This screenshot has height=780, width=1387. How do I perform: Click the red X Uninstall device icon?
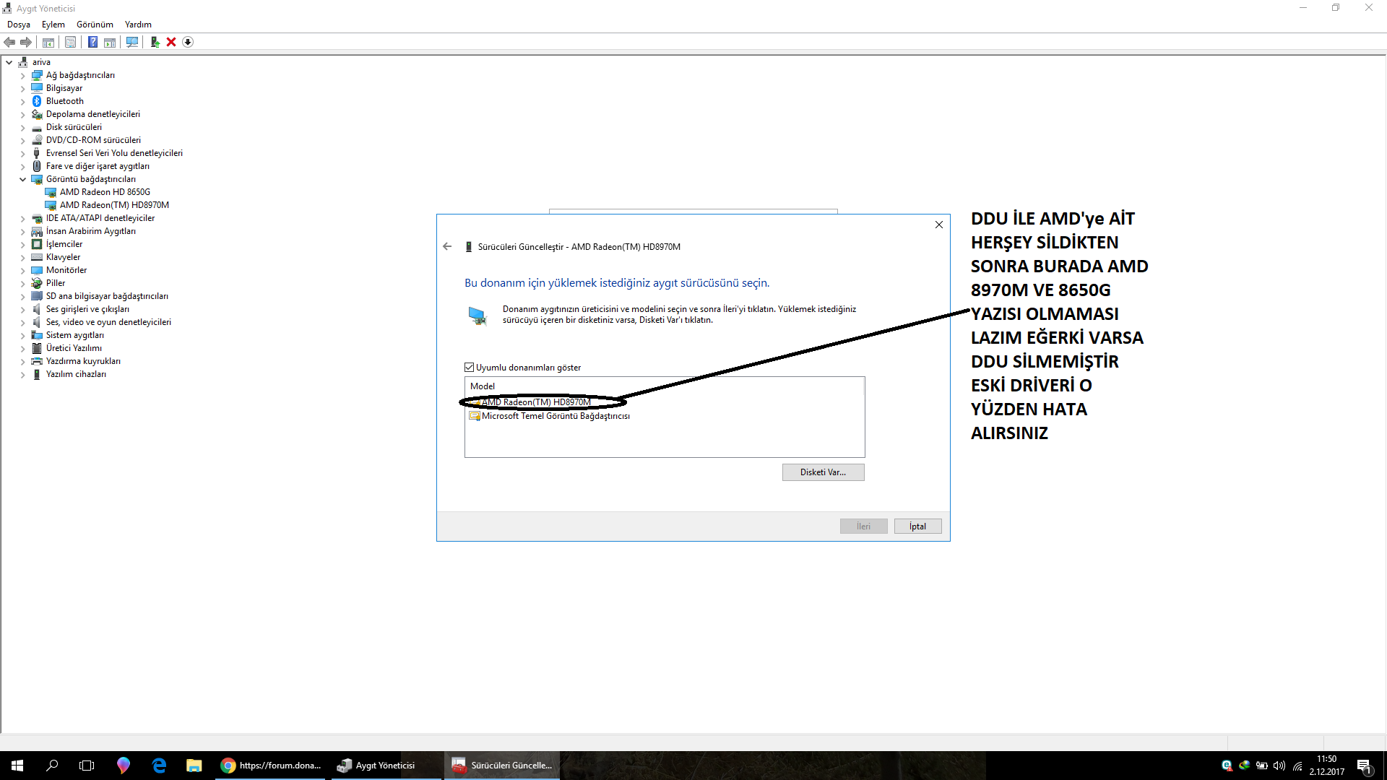coord(171,42)
